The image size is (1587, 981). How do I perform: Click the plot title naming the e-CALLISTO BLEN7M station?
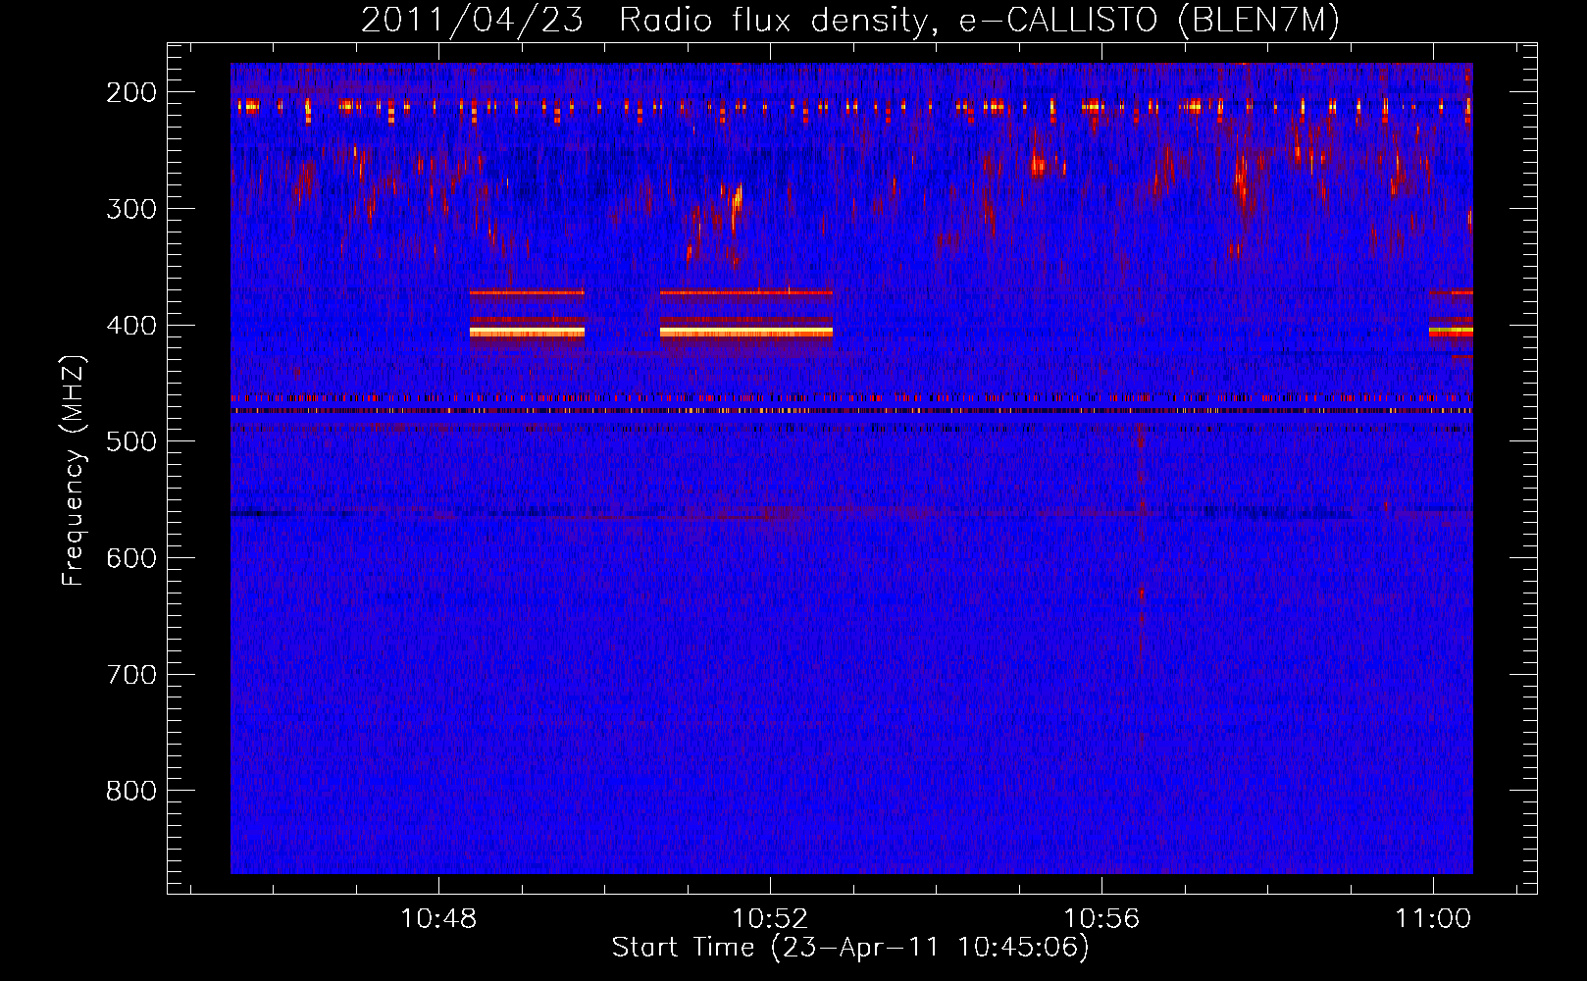tap(850, 20)
